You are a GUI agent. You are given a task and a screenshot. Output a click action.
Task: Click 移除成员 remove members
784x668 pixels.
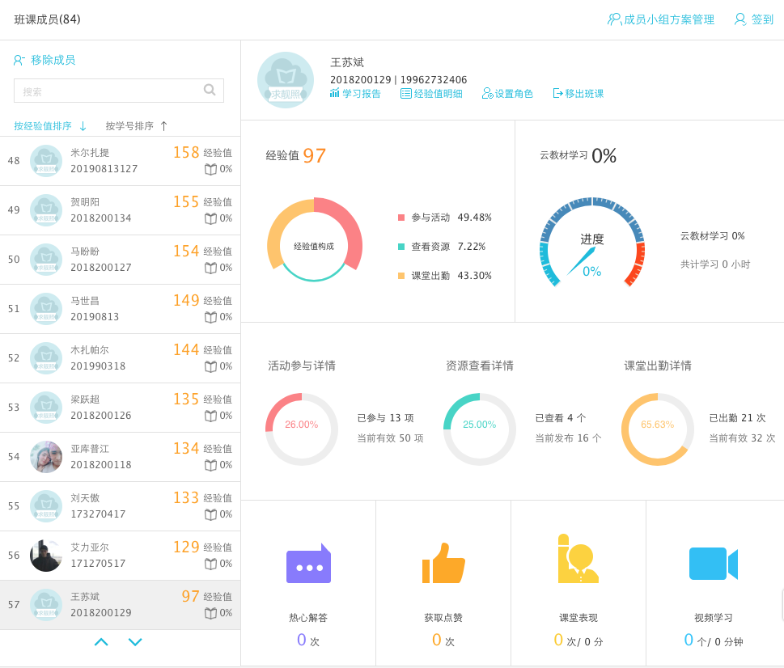(x=44, y=60)
